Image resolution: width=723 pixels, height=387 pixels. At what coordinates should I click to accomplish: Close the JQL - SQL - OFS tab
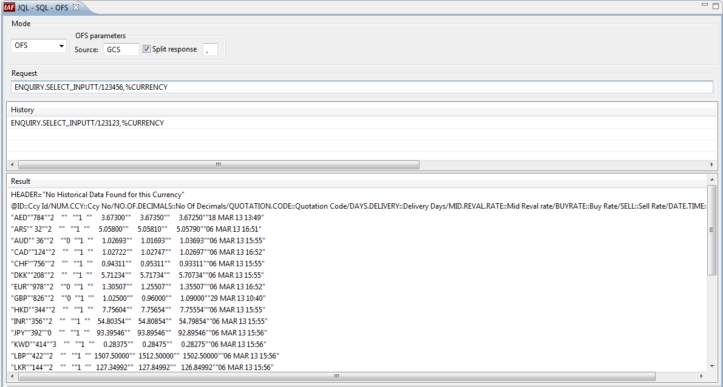76,7
